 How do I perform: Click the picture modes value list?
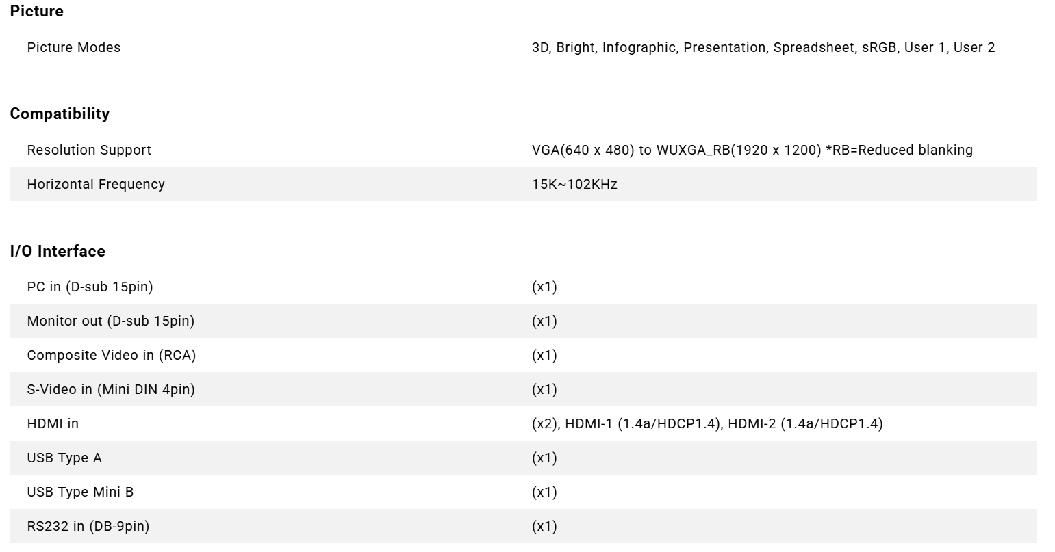(763, 47)
